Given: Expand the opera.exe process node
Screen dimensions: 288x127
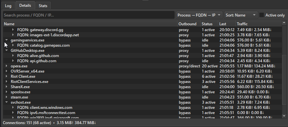Looking at the screenshot, I should (7, 66).
